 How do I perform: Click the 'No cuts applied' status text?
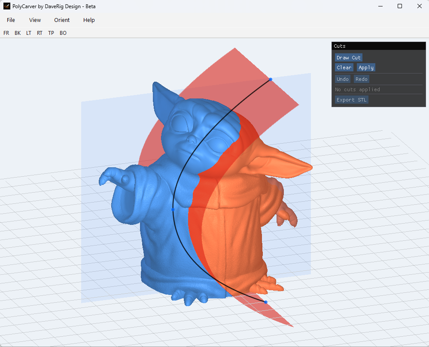pos(357,89)
